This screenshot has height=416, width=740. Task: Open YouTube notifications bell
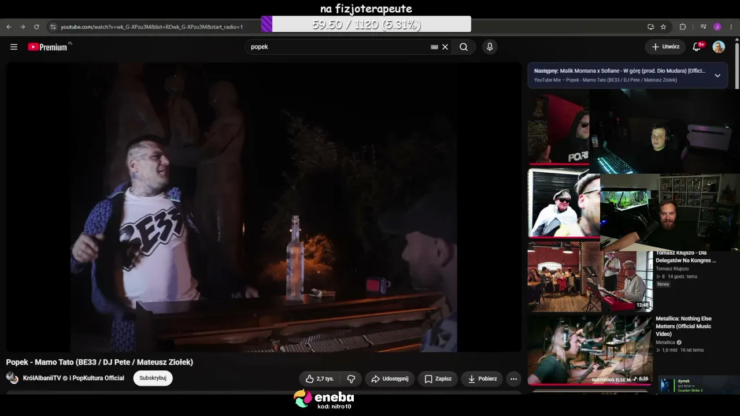tap(697, 47)
